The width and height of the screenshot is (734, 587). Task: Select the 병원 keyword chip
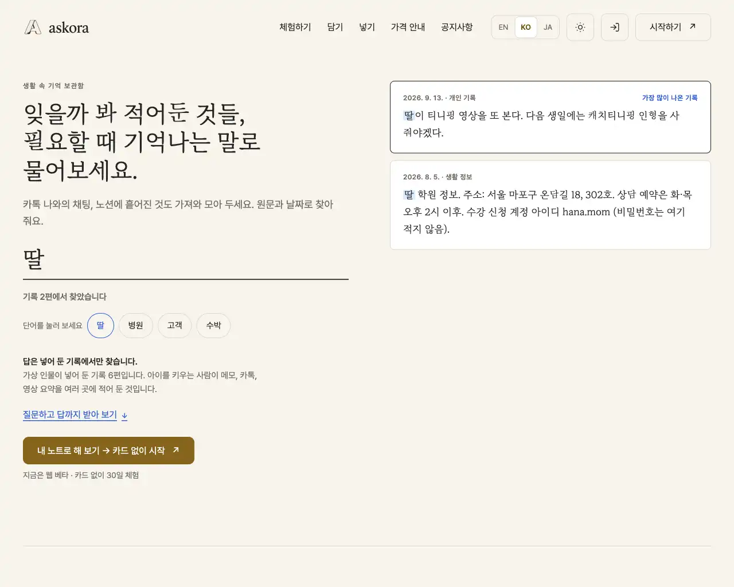[136, 326]
